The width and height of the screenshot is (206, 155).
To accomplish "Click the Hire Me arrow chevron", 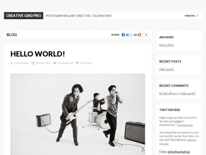I will coord(197,16).
